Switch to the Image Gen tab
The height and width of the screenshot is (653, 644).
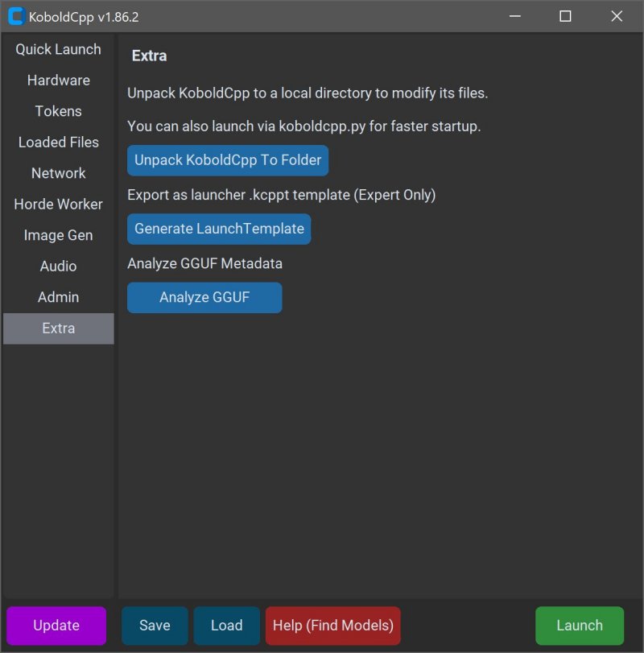click(59, 235)
